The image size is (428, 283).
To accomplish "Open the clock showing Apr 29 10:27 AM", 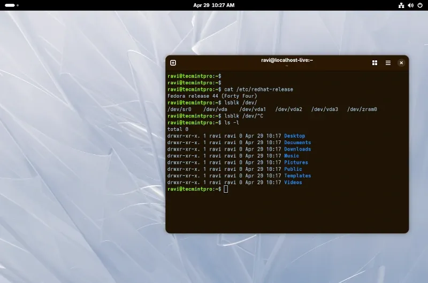I will [213, 5].
